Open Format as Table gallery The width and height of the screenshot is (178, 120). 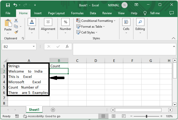pyautogui.click(x=90, y=27)
